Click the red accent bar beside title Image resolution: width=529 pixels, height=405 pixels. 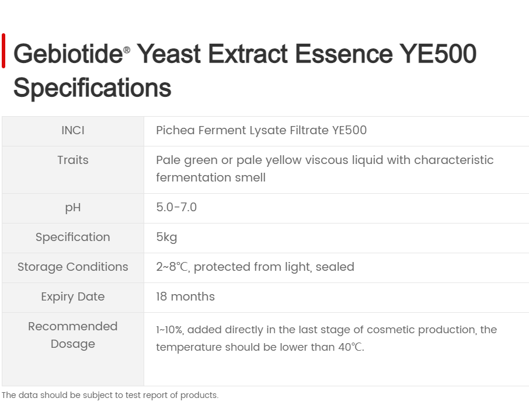click(4, 51)
